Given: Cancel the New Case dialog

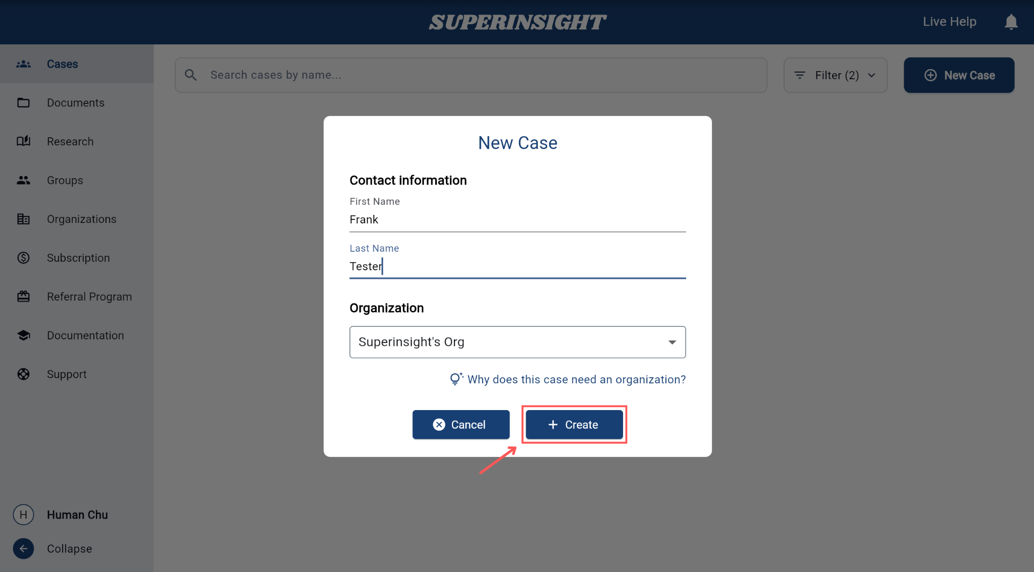Looking at the screenshot, I should pyautogui.click(x=461, y=425).
